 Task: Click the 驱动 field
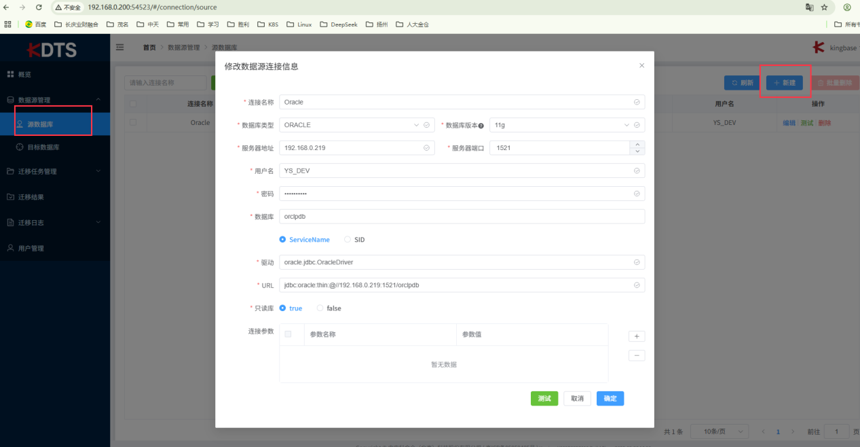pyautogui.click(x=462, y=262)
